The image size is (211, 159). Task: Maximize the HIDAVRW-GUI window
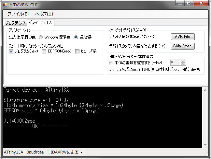[x=189, y=4]
